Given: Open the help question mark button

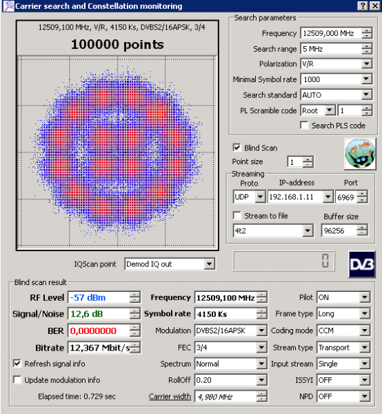Looking at the screenshot, I should (363, 6).
